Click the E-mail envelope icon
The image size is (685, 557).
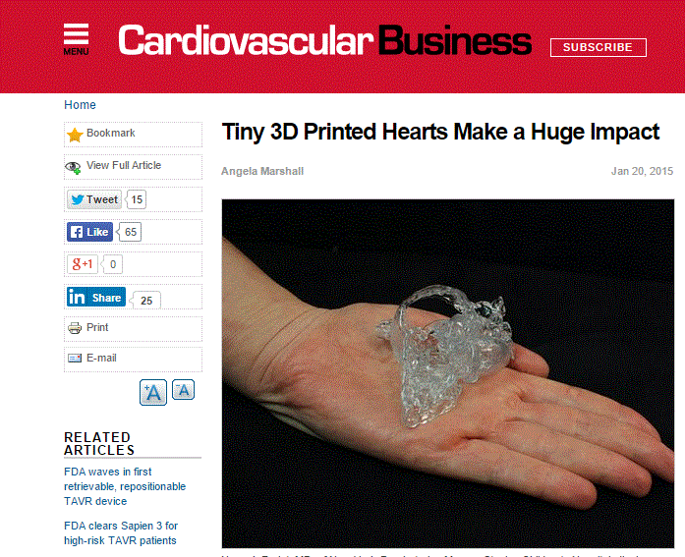pos(75,358)
